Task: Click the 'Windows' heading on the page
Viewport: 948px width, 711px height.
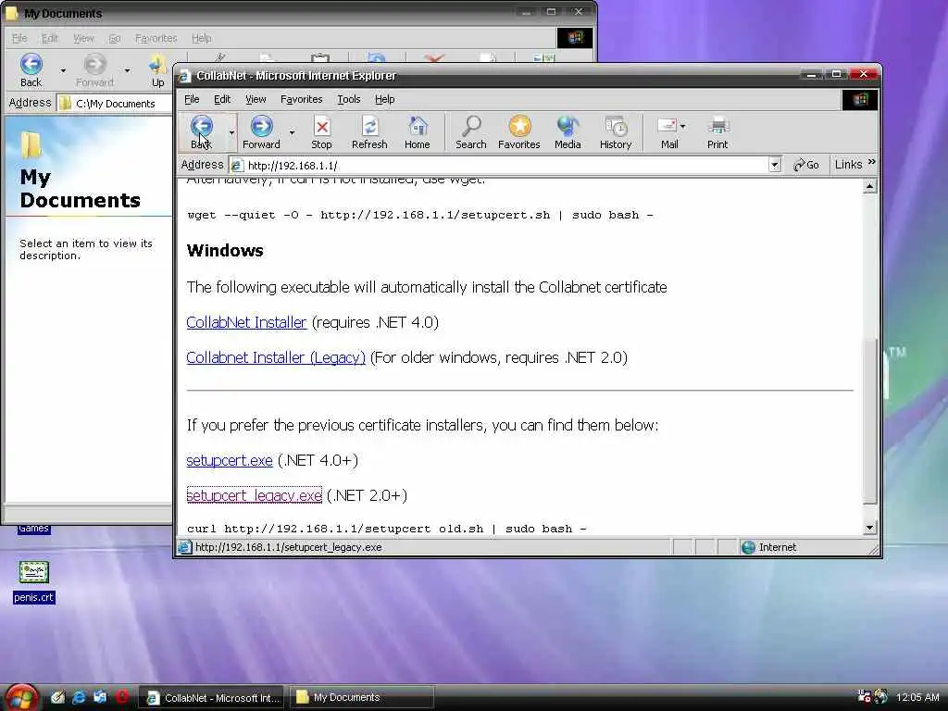Action: coord(225,250)
